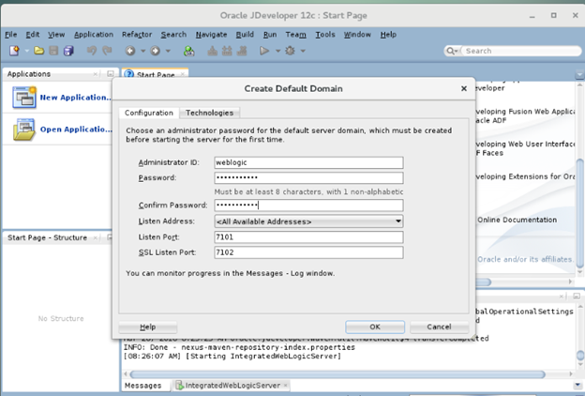Click the Help button in dialog

(147, 327)
